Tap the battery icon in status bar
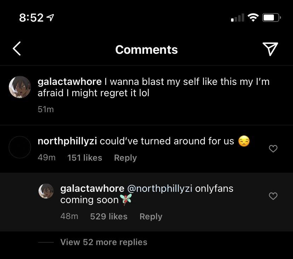The width and height of the screenshot is (293, 259). click(x=271, y=17)
